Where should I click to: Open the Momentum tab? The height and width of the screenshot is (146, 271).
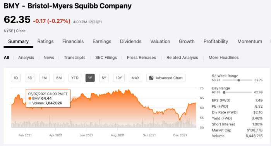coord(250,41)
